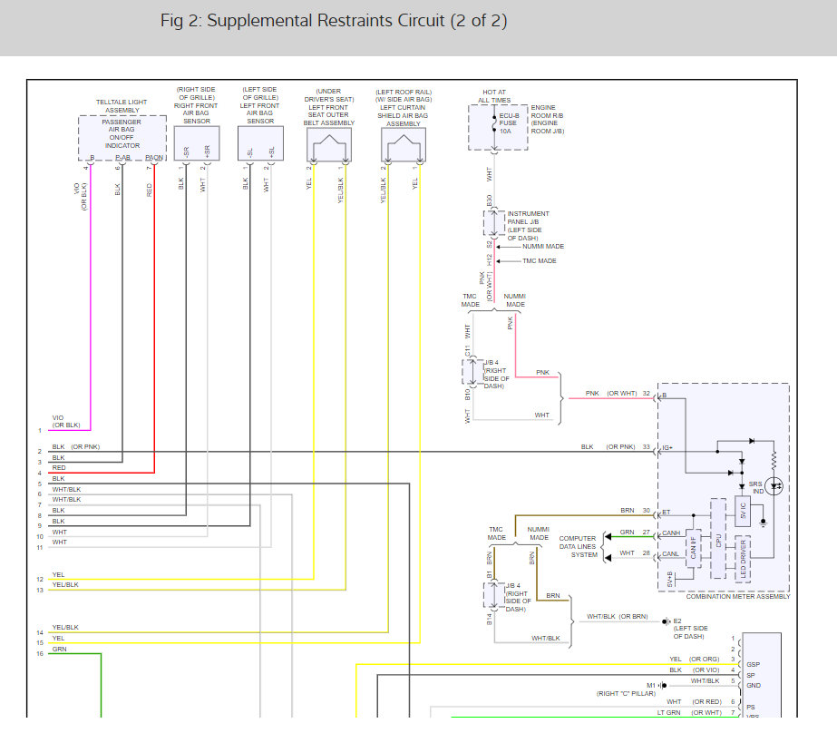This screenshot has height=733, width=837.
Task: Click the LED DRIVER block
Action: [743, 558]
